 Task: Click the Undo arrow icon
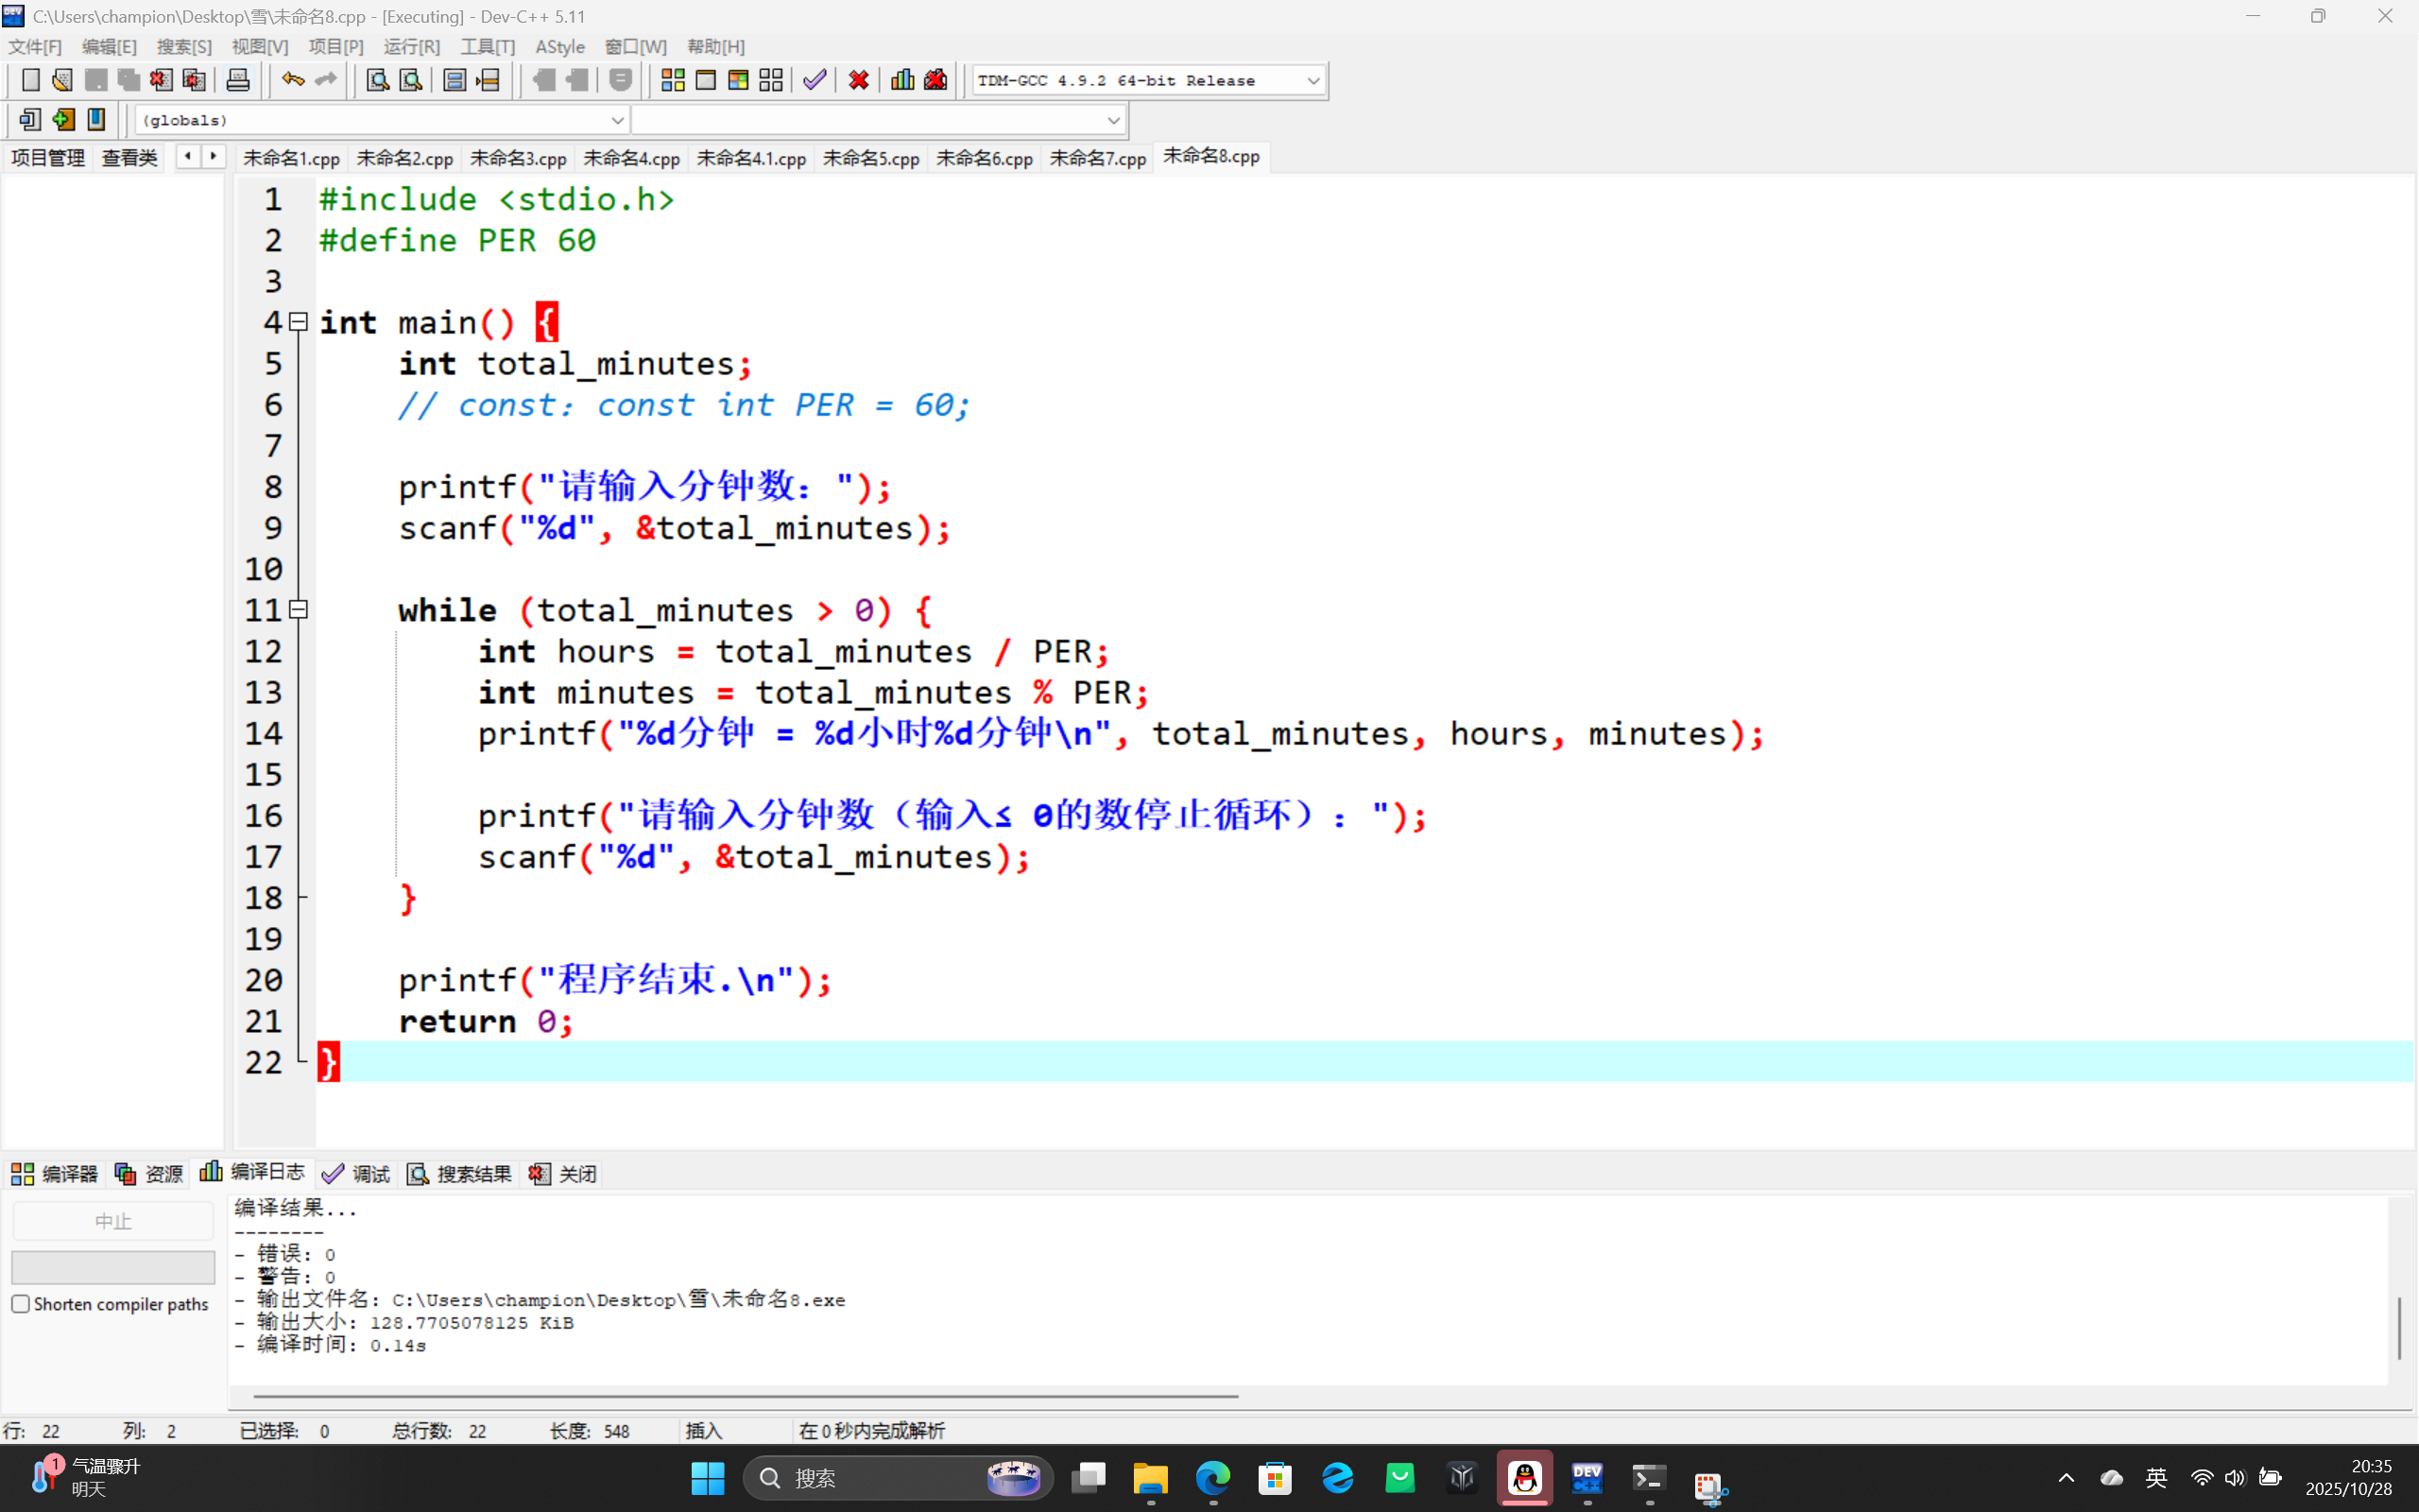pyautogui.click(x=292, y=80)
